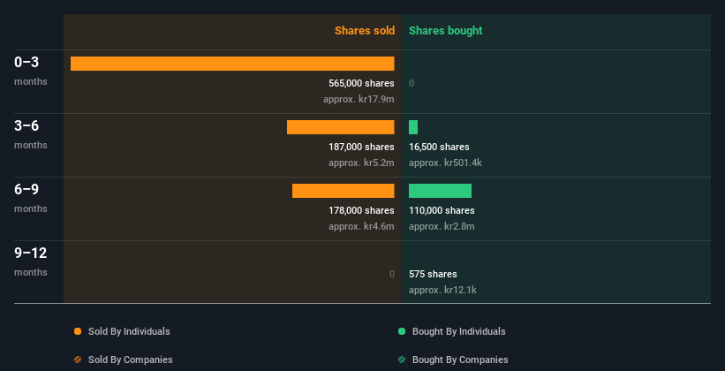Click the striped Sold By Companies legend icon
The width and height of the screenshot is (725, 371).
point(78,360)
